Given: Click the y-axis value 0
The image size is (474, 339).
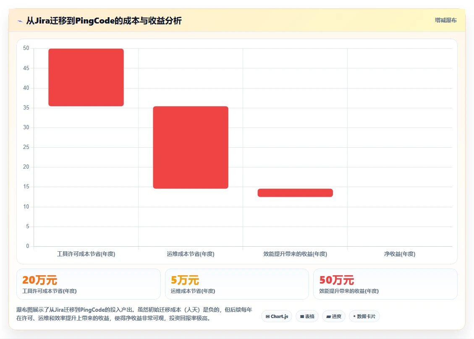Looking at the screenshot, I should click(28, 246).
